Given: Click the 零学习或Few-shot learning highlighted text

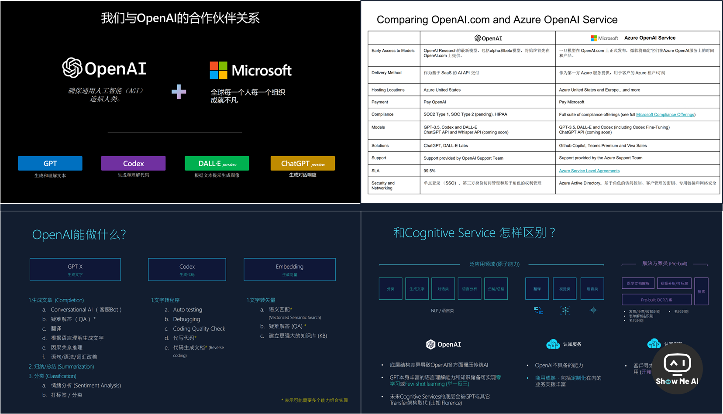Looking at the screenshot, I should 445,380.
